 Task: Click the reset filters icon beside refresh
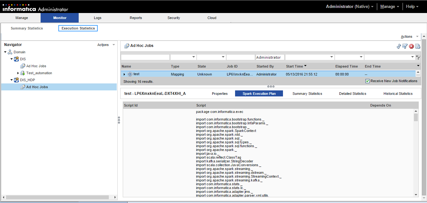(405, 46)
